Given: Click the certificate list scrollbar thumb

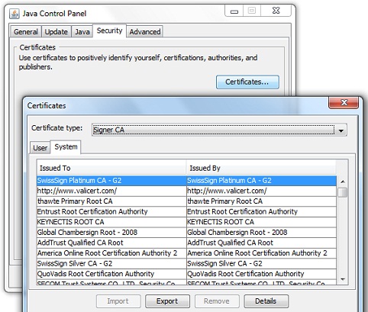Looking at the screenshot, I should click(343, 192).
